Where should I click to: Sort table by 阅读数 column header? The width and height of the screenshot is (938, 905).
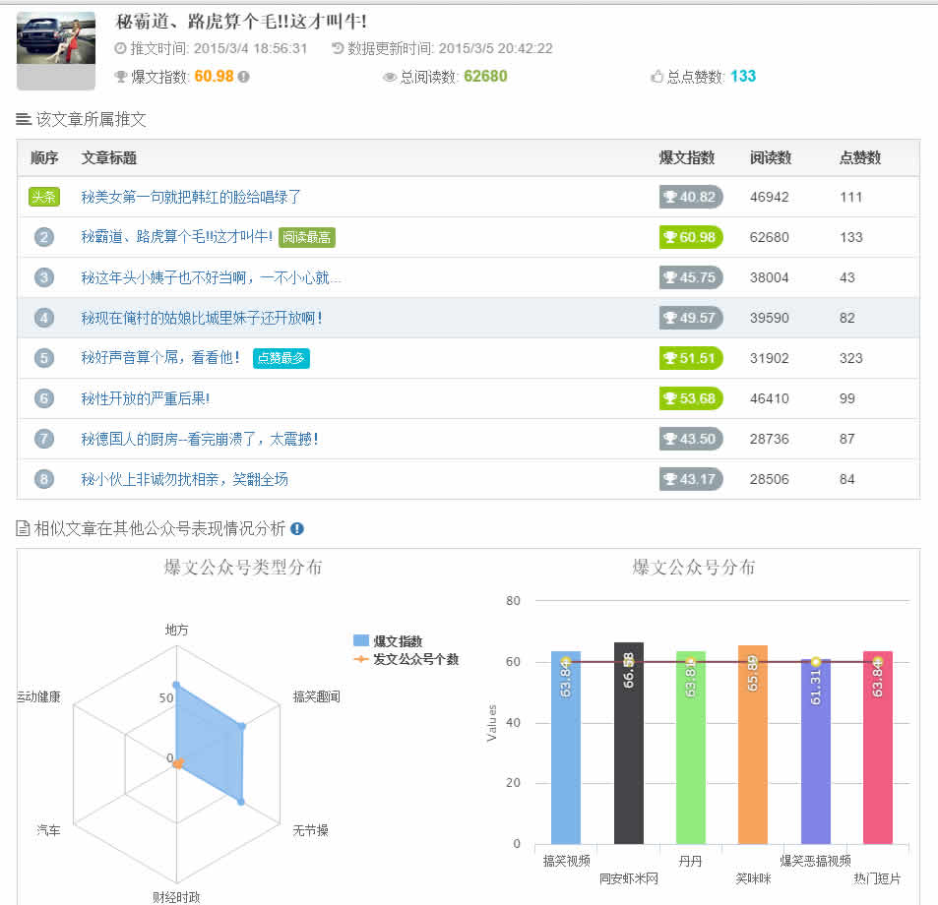[770, 157]
